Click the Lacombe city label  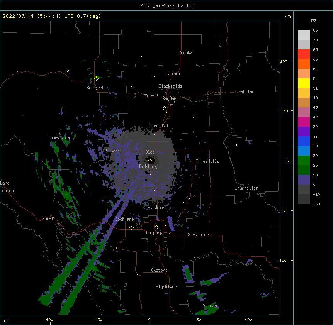tap(174, 74)
